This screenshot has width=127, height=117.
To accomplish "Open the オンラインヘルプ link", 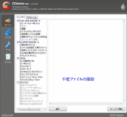I will (7, 115).
